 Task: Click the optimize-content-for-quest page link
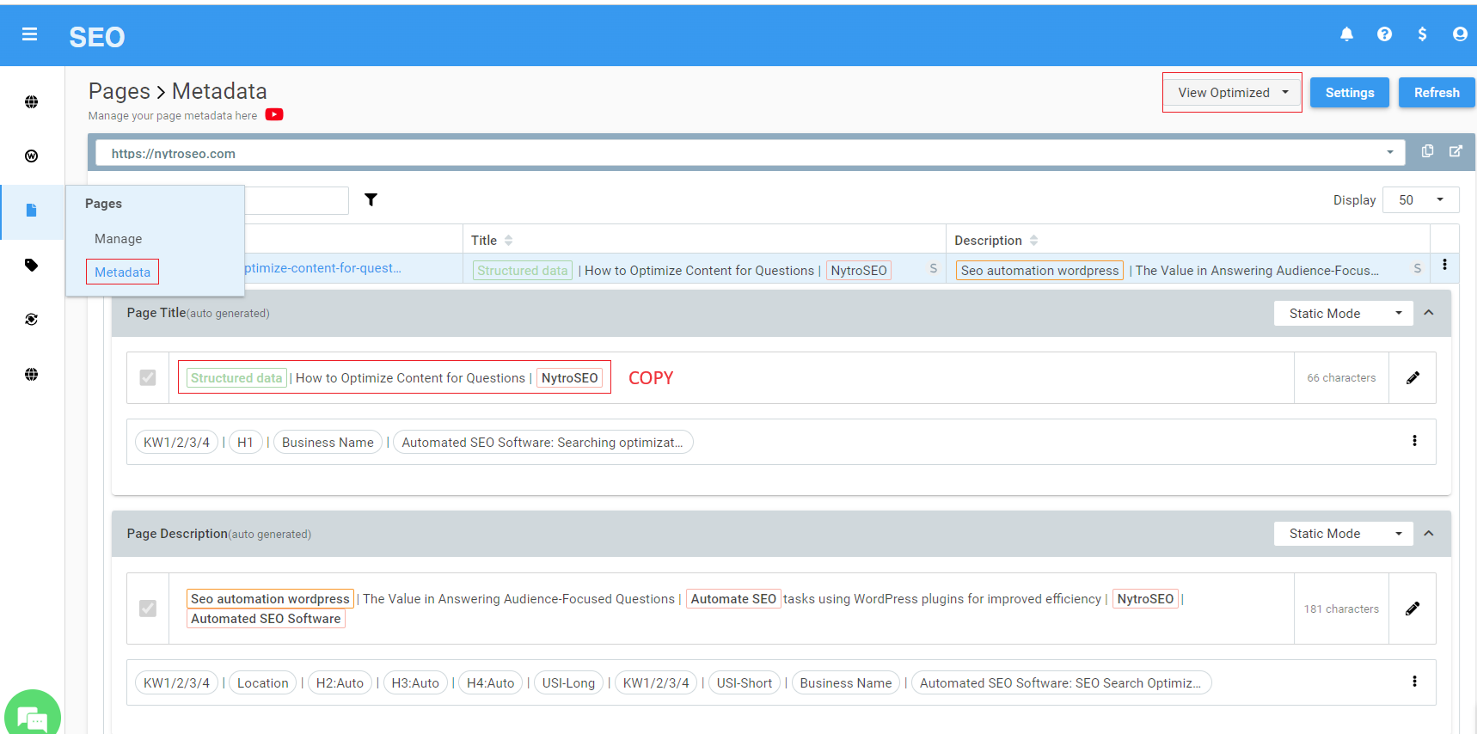323,268
